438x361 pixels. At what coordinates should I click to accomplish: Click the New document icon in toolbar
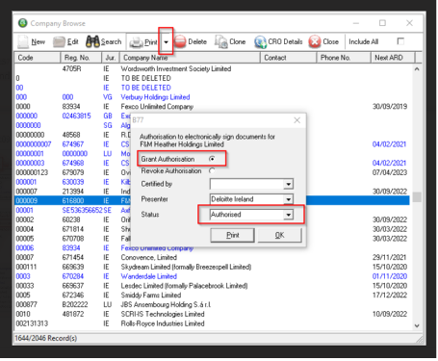point(23,41)
